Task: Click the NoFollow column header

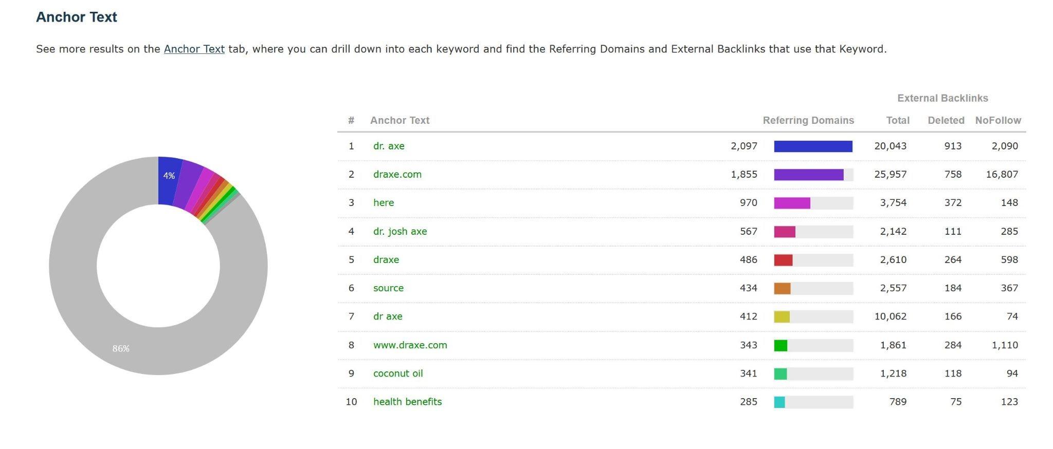Action: (x=998, y=120)
